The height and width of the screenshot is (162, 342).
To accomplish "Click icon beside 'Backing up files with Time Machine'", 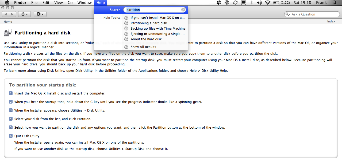I will [126, 29].
